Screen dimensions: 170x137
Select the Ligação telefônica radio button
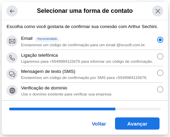tap(160, 56)
